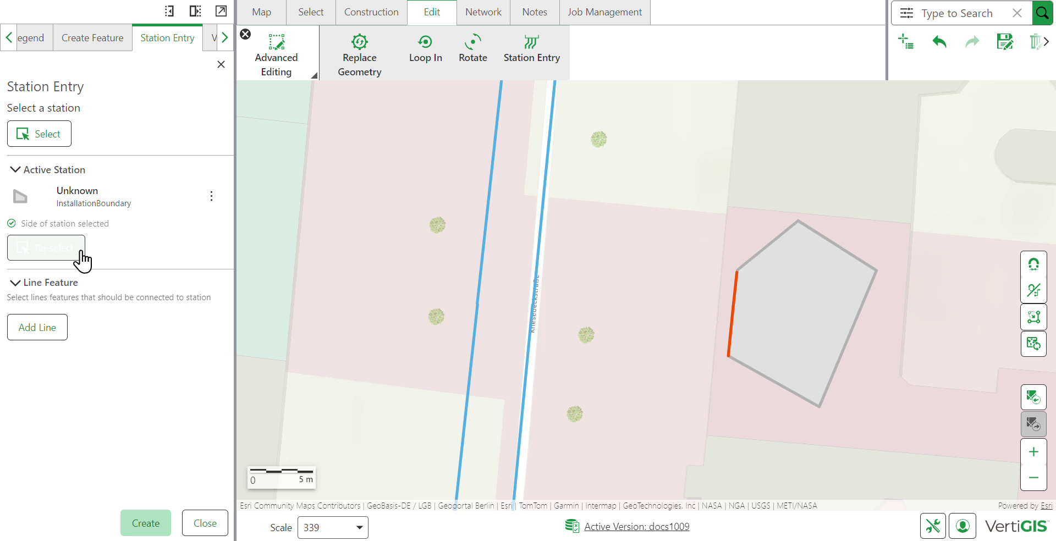Expand more toolbar items chevron
This screenshot has height=541, width=1056.
pyautogui.click(x=1046, y=42)
